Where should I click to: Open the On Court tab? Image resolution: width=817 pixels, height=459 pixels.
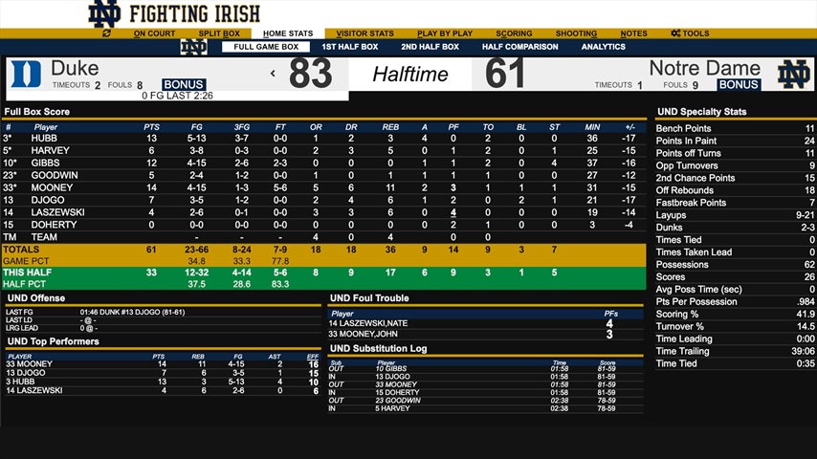pyautogui.click(x=154, y=33)
